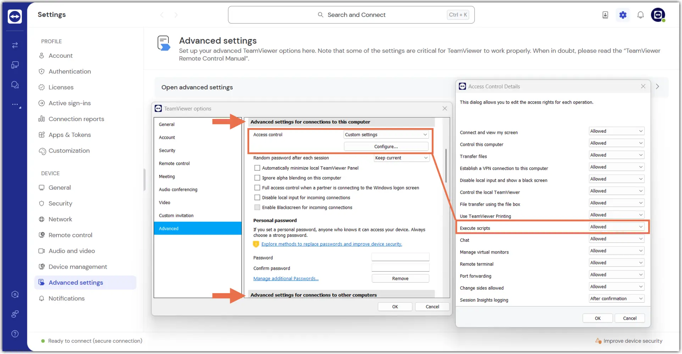Click the yellow shield icon beside Explore methods
Screen dimensions: 682x354
(256, 244)
